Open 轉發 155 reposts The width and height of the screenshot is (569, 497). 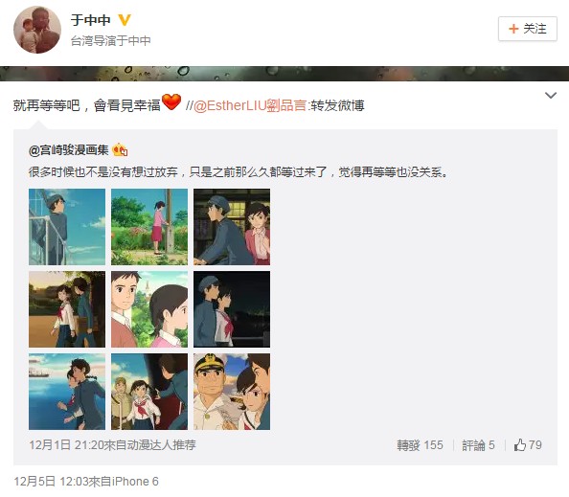click(x=420, y=445)
